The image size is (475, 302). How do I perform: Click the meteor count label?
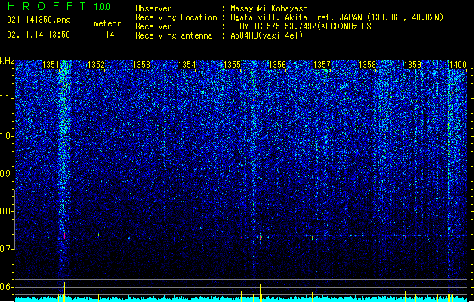[x=107, y=23]
